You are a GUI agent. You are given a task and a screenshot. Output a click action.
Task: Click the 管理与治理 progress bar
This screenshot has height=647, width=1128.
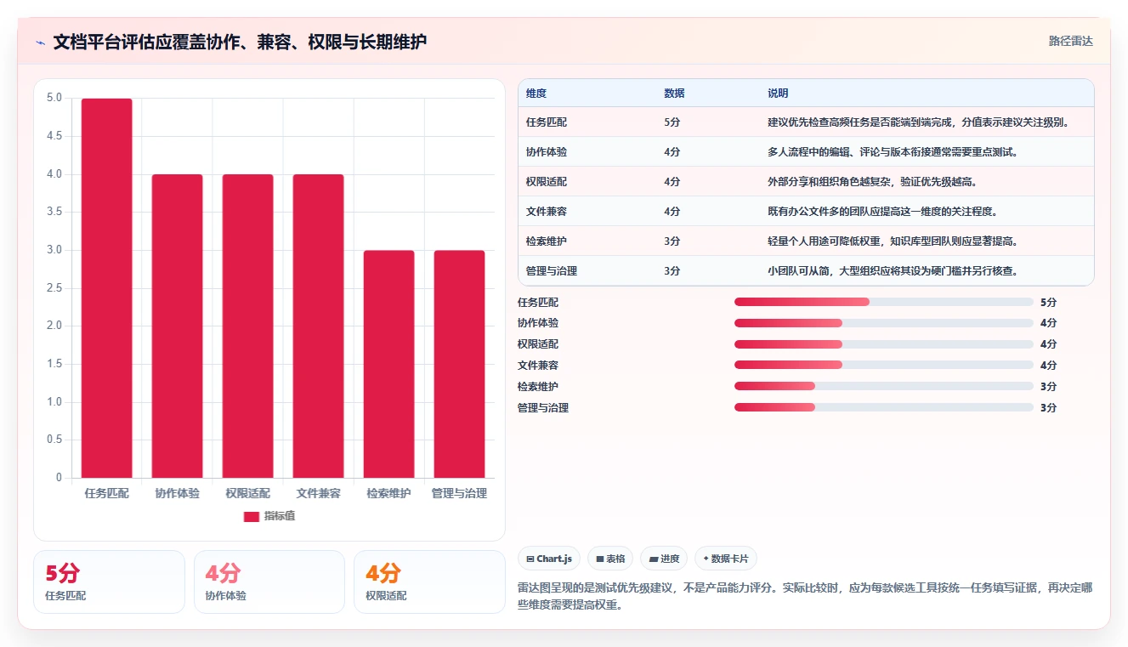pos(884,408)
